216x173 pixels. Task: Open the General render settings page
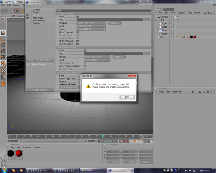[x=37, y=10]
